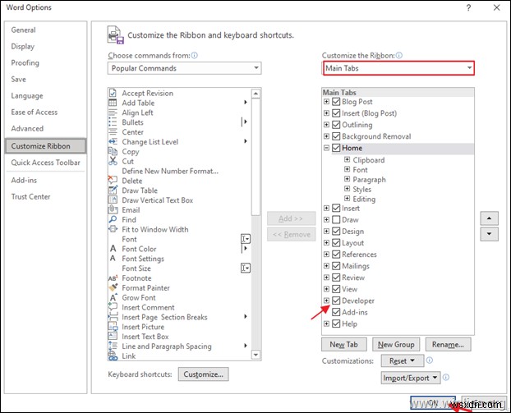This screenshot has height=413, width=511.
Task: Uncheck the Background Removal checkbox
Action: (x=336, y=136)
